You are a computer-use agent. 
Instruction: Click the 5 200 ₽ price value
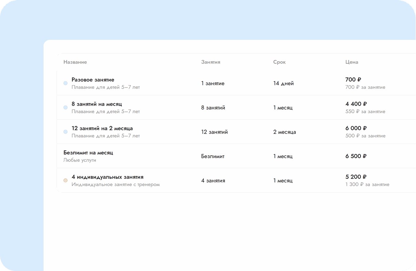click(356, 177)
